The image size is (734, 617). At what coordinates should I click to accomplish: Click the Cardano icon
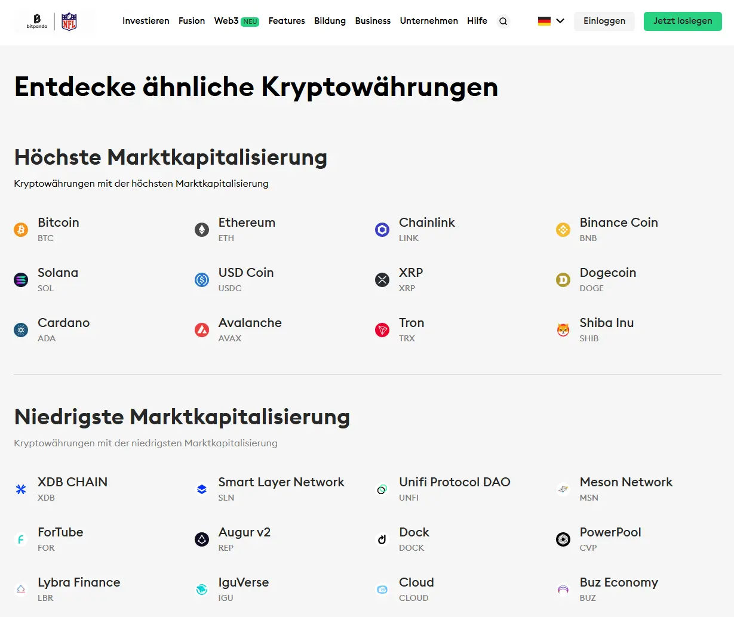click(x=21, y=329)
